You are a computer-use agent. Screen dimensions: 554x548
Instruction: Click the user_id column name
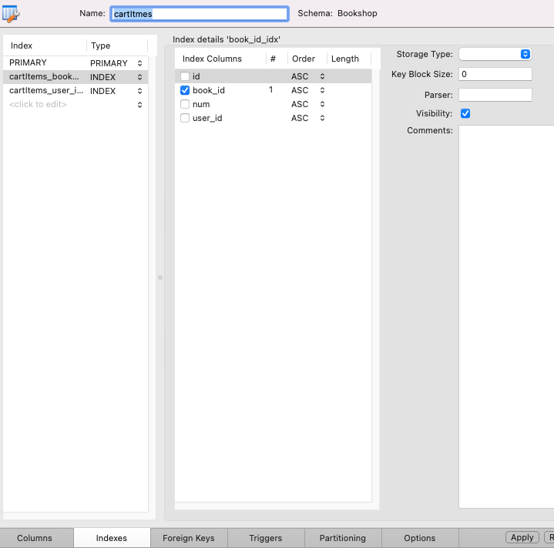tap(207, 118)
